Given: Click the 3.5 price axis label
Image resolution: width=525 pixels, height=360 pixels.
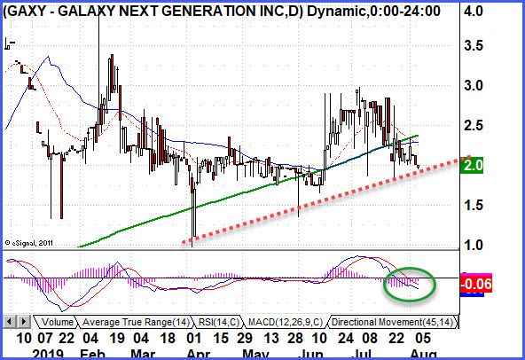Looking at the screenshot, I should [473, 45].
